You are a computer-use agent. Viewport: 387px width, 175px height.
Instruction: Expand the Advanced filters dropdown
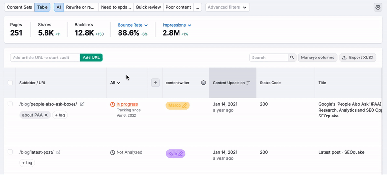coord(227,7)
